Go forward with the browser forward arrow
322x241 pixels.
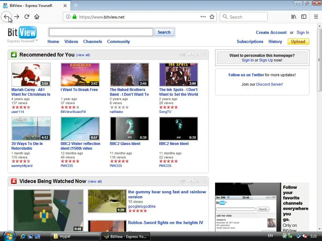pos(17,17)
